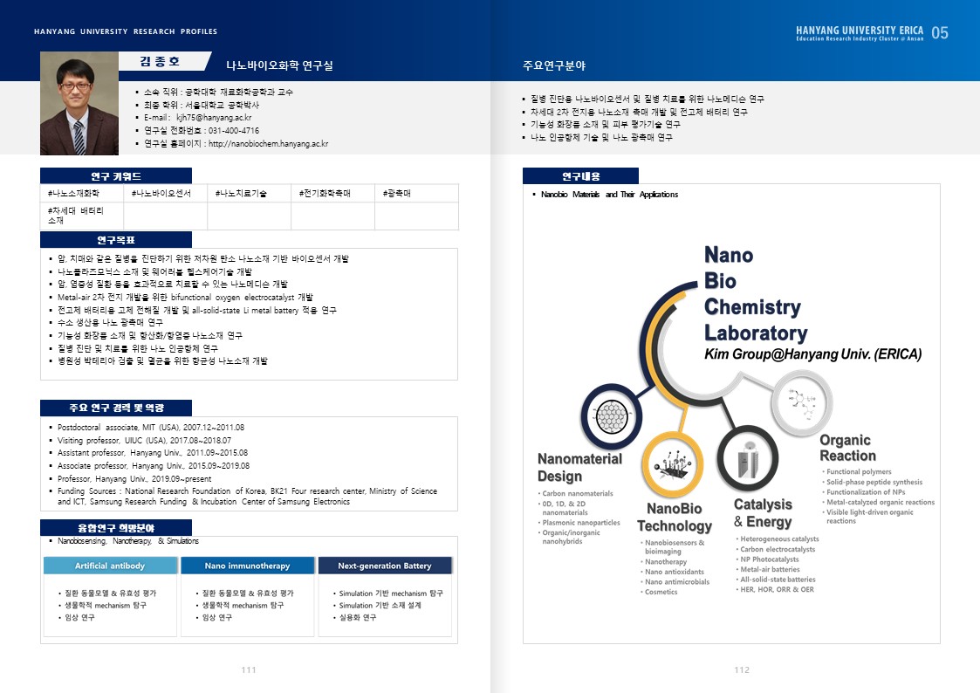This screenshot has width=980, height=693.
Task: Click the chapter number 05
Action: click(939, 33)
